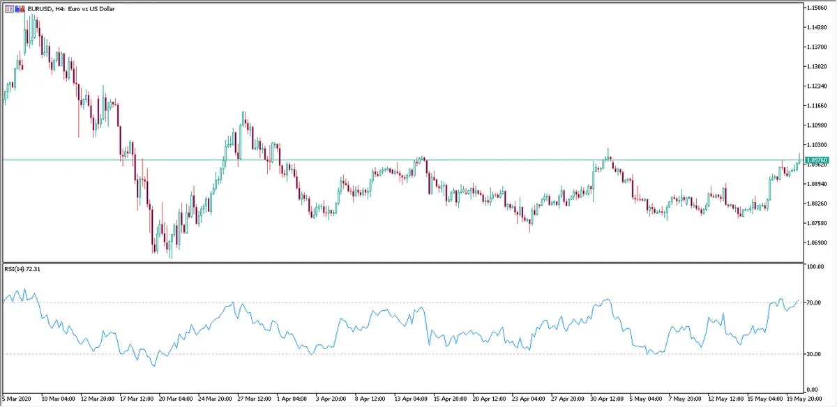Image resolution: width=837 pixels, height=407 pixels.
Task: Click the 1.13020 price axis label
Action: pyautogui.click(x=815, y=67)
